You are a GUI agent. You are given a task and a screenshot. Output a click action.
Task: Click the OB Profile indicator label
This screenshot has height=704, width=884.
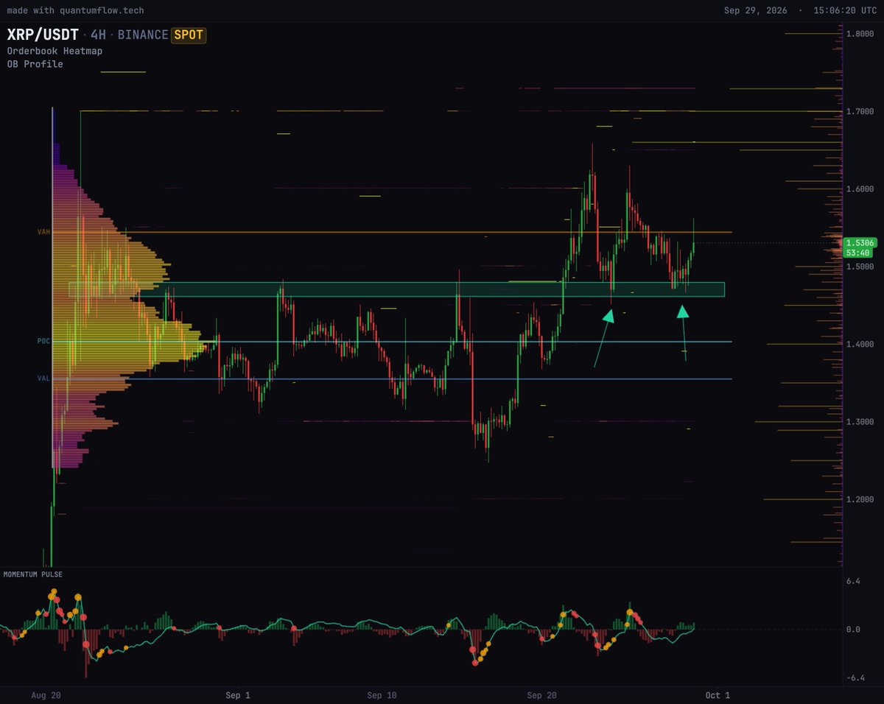(x=35, y=64)
